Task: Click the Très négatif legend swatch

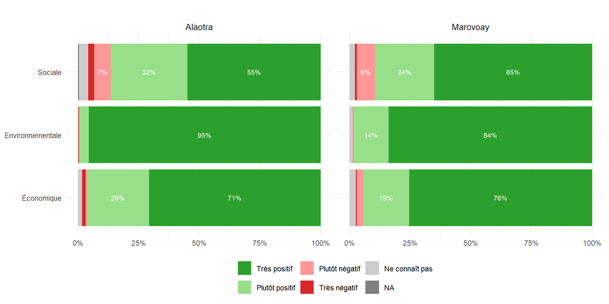Action: [x=307, y=287]
